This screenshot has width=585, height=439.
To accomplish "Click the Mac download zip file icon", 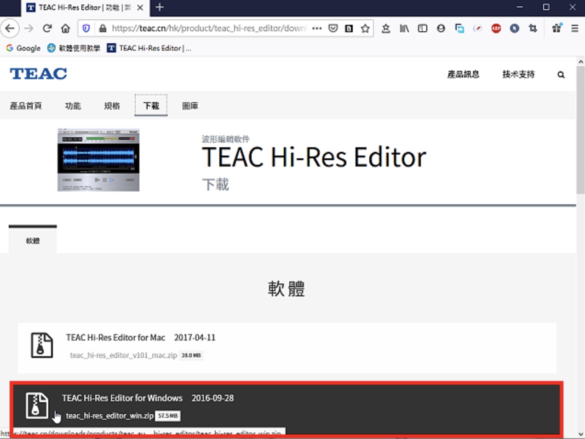I will [x=42, y=345].
